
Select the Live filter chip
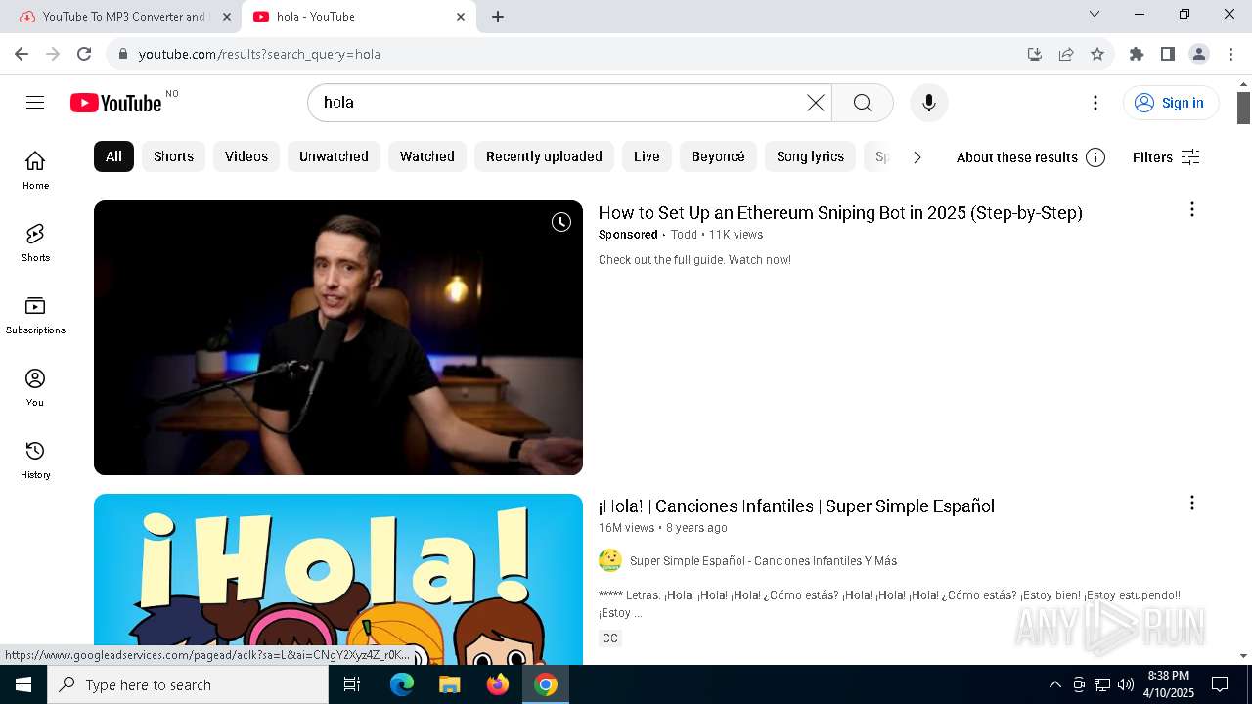click(x=647, y=156)
